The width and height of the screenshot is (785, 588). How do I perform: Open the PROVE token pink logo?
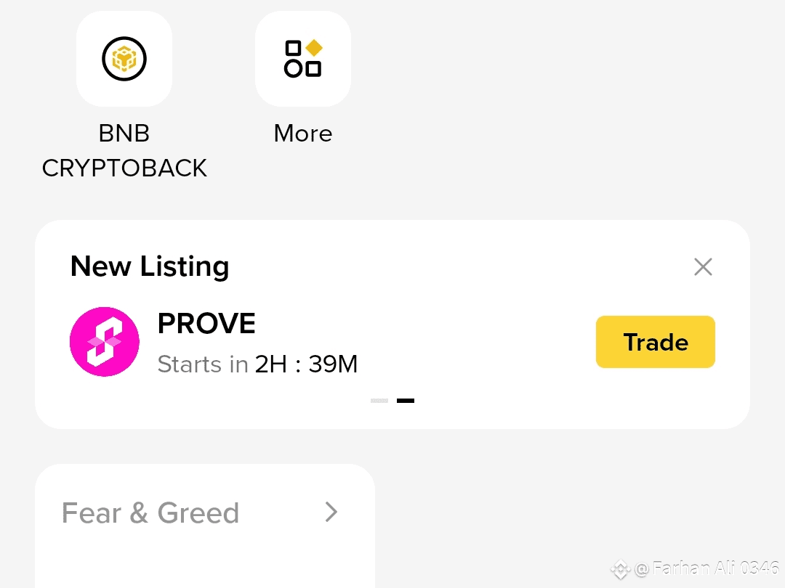[105, 341]
